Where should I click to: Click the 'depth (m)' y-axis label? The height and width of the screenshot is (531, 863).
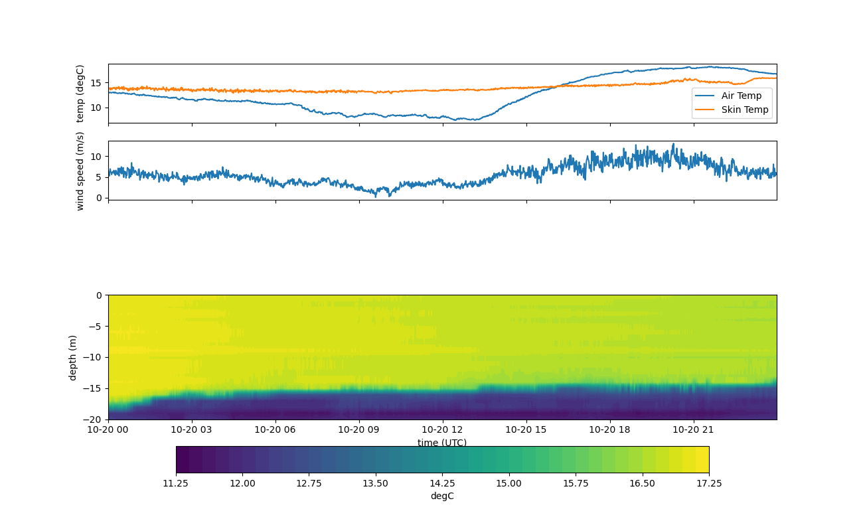(x=73, y=357)
